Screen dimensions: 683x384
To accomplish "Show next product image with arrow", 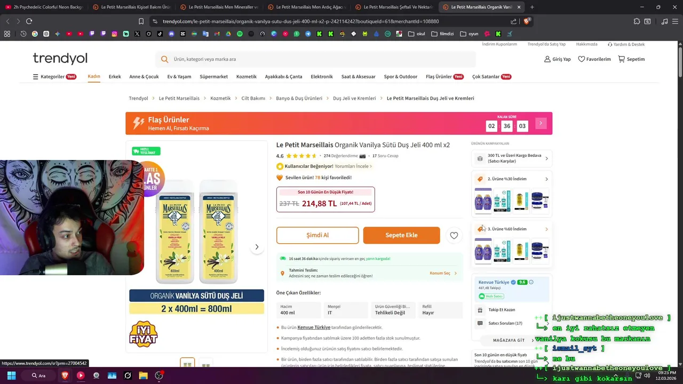I will (x=257, y=247).
